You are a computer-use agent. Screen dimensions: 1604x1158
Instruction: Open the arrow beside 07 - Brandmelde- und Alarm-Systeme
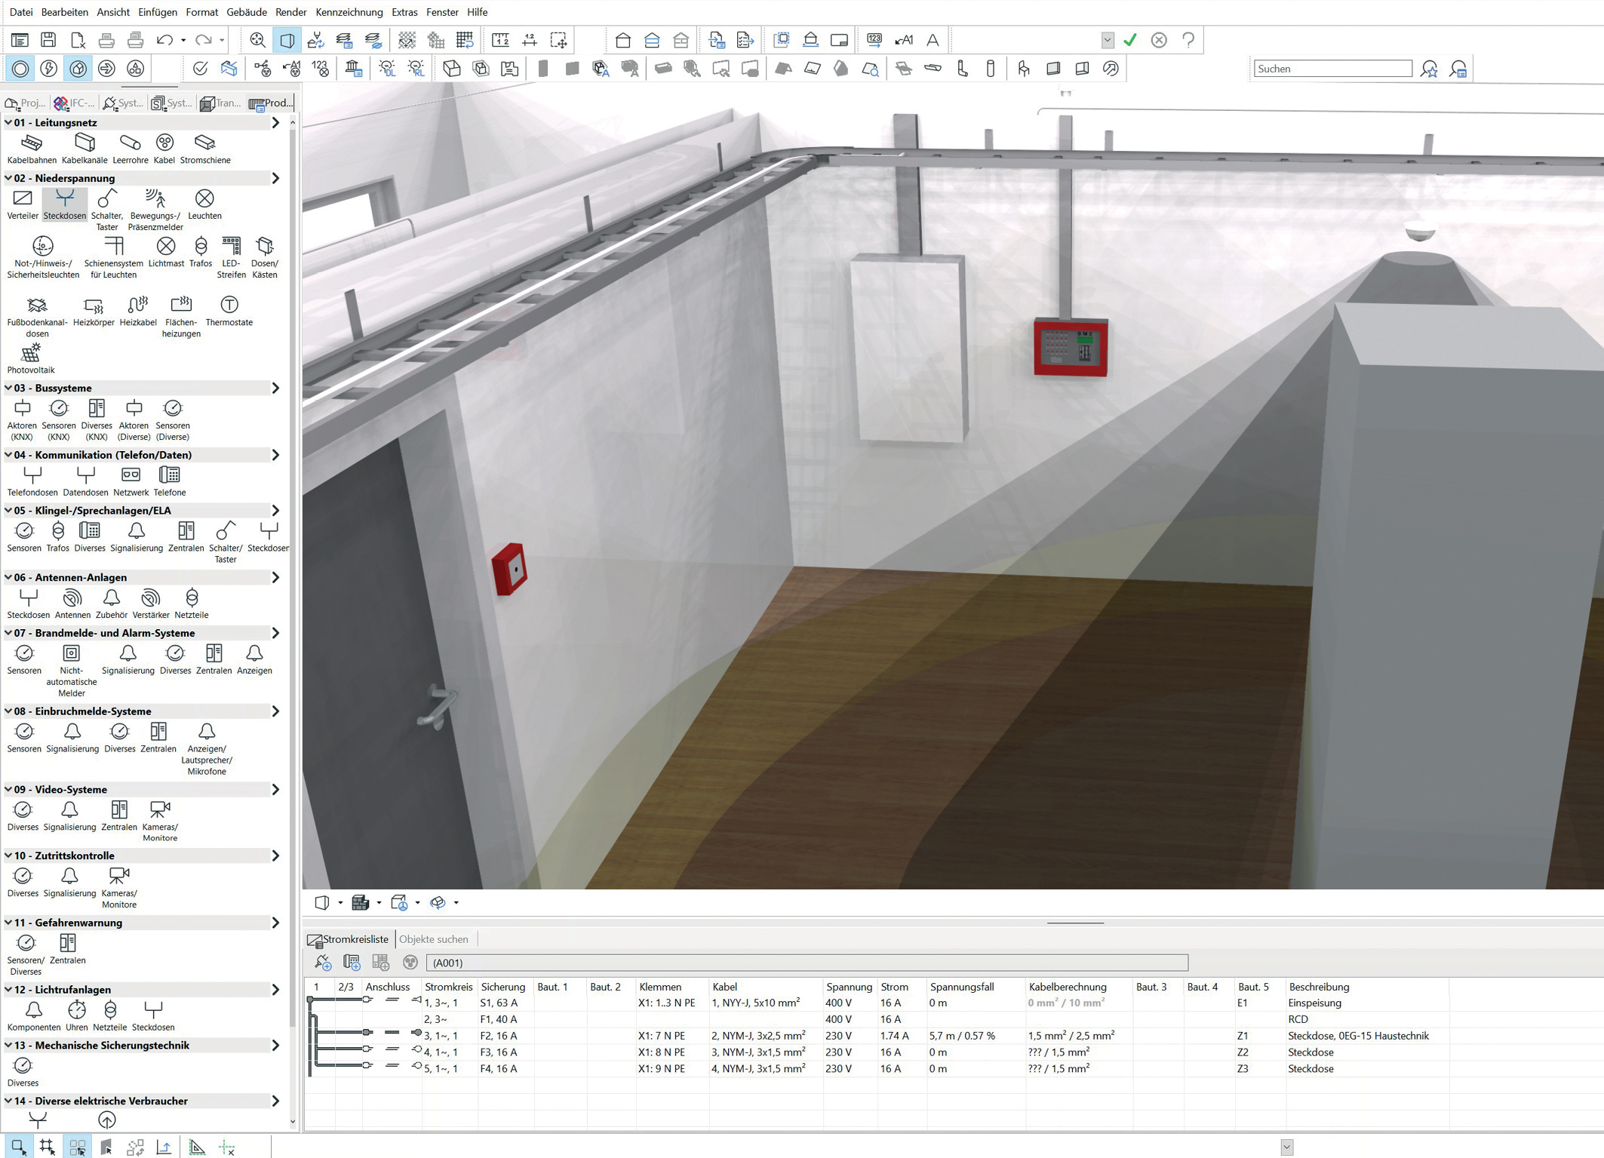275,633
